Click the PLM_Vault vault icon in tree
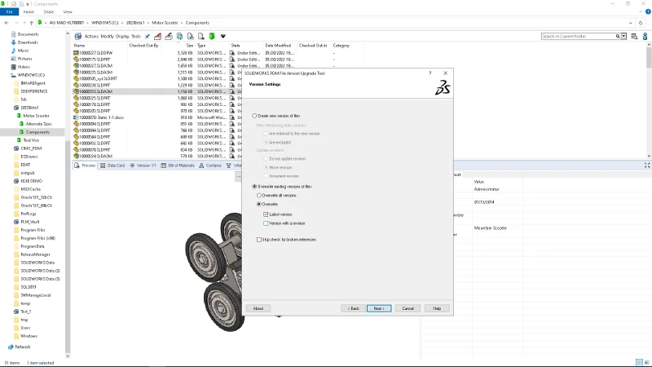Screen dimensions: 652x367 (16, 221)
